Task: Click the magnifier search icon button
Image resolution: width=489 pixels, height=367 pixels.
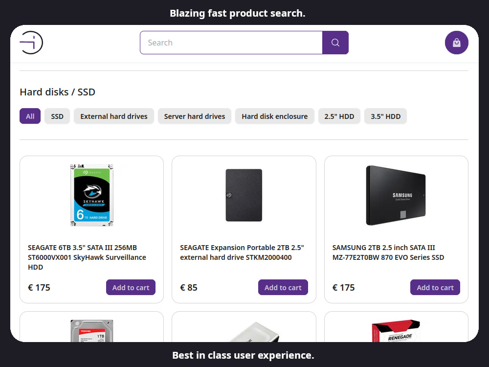Action: (335, 43)
